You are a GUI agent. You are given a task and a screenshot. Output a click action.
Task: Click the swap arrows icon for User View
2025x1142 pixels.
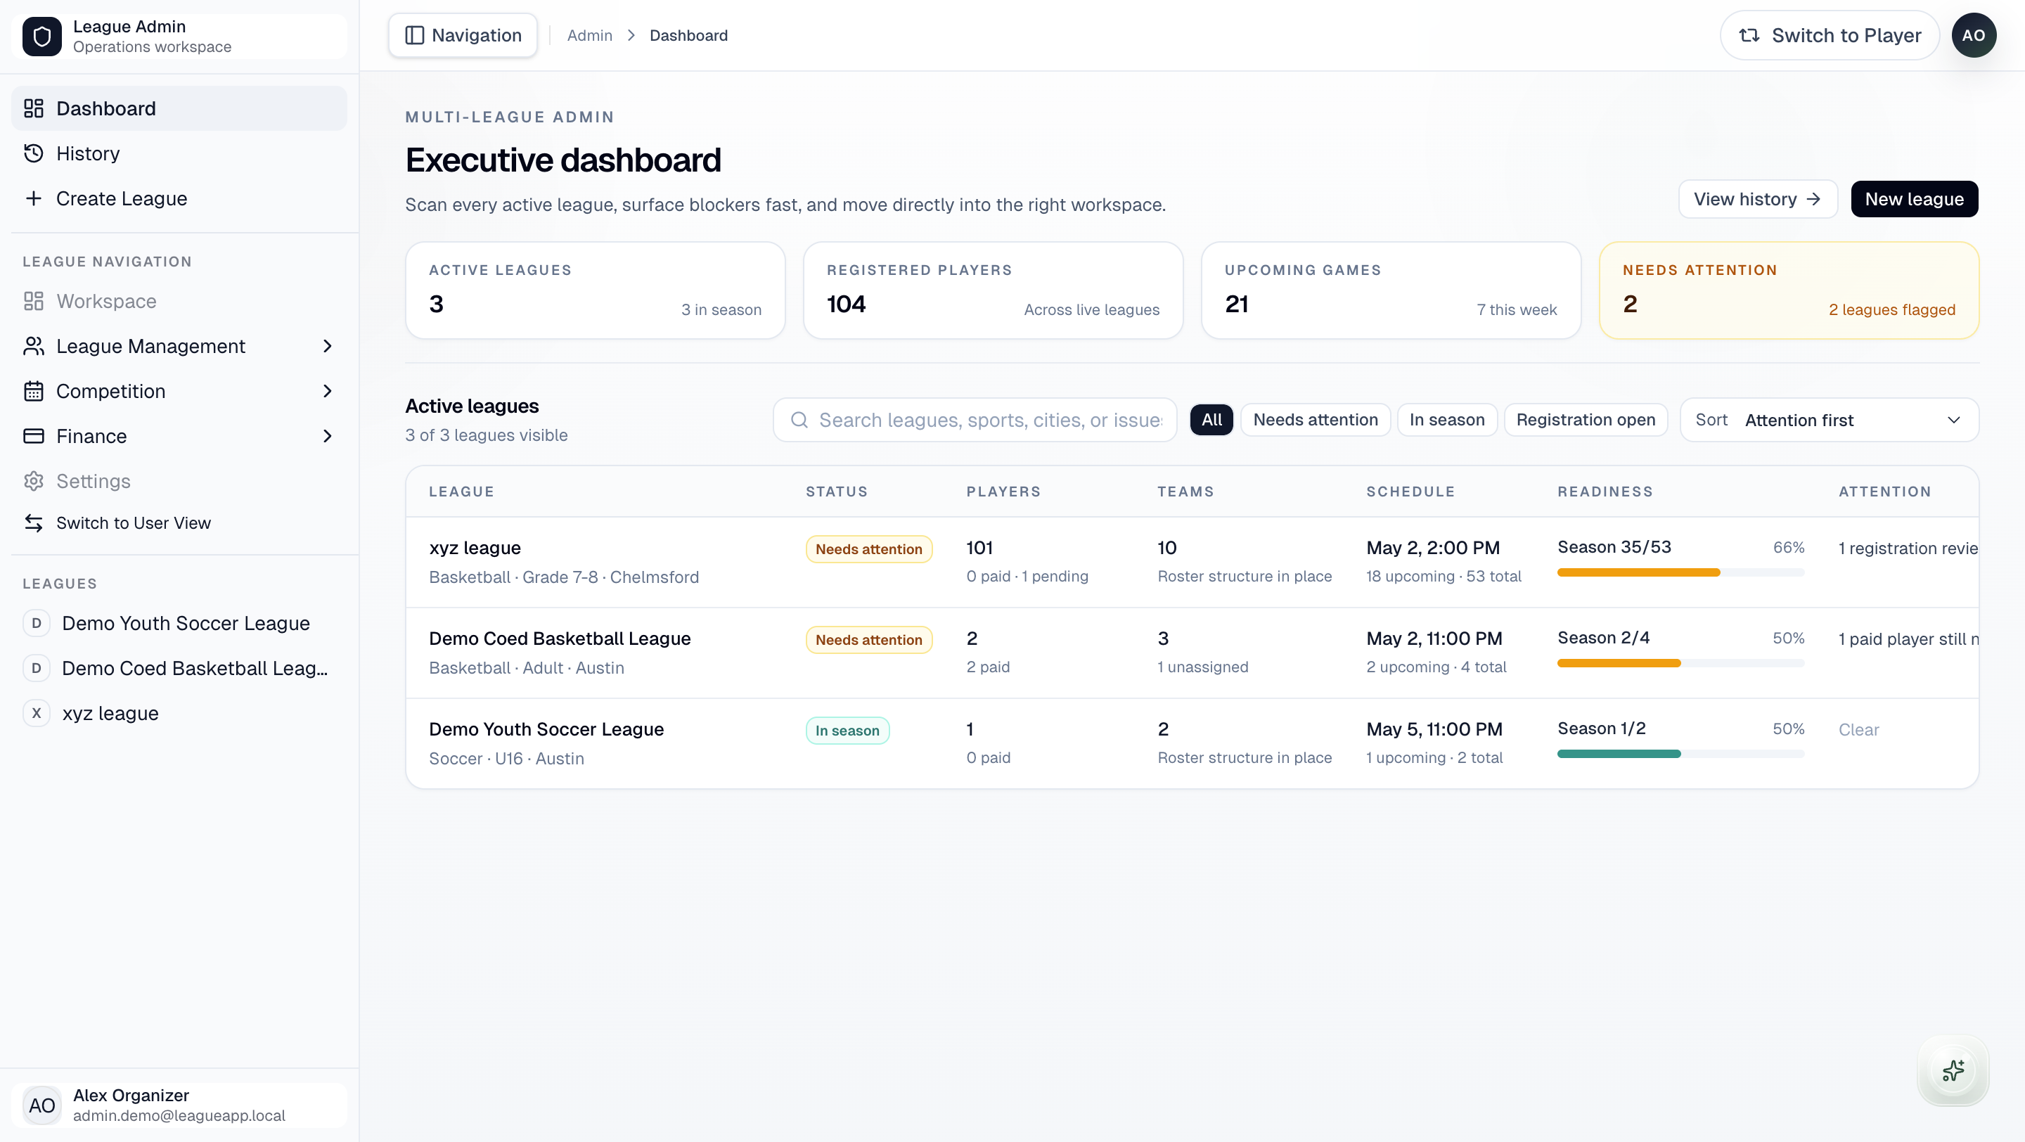34,522
